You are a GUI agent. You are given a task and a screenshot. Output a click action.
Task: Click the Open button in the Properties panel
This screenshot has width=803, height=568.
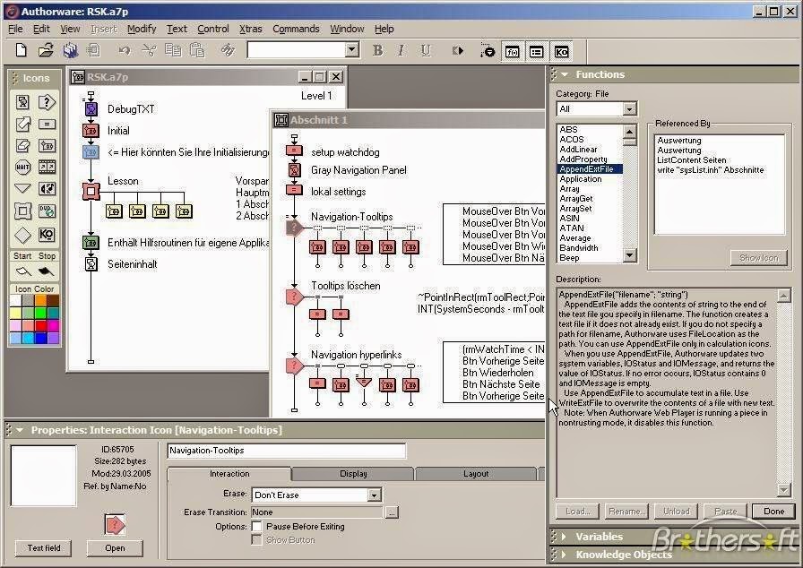pos(115,547)
